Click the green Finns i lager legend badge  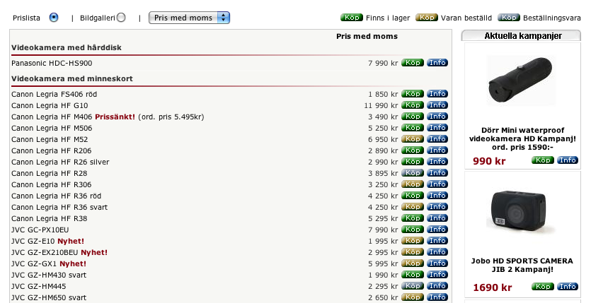pyautogui.click(x=351, y=17)
